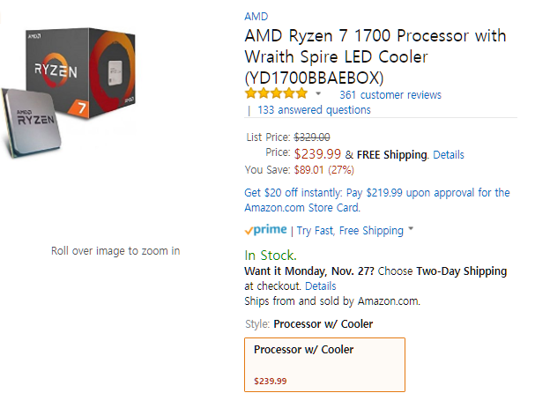Screen dimensions: 535x393
Task: Click the five-star rating icon
Action: point(276,93)
